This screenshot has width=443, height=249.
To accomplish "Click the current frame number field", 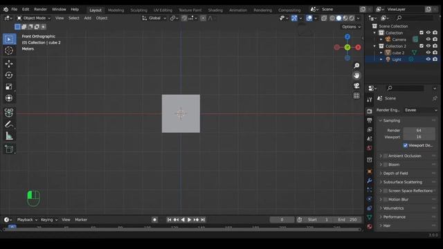I will pos(282,220).
